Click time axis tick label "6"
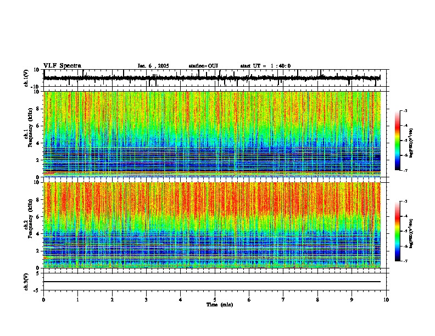 click(249, 300)
